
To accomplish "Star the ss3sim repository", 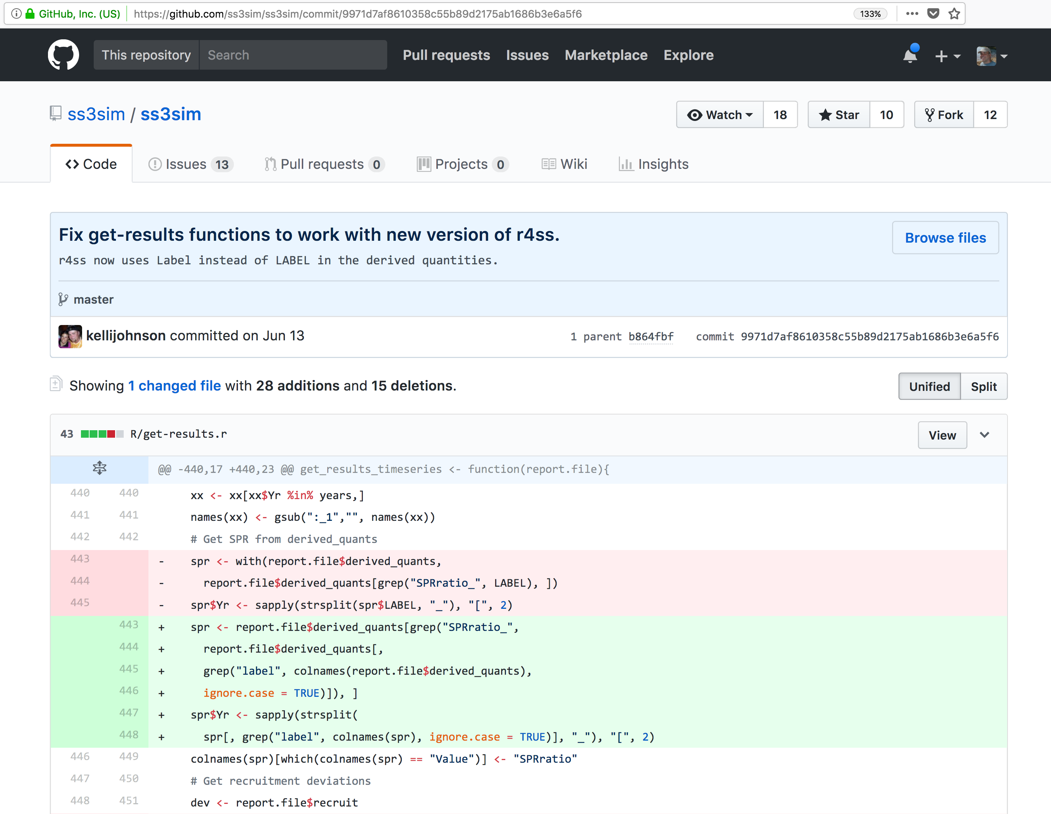I will pyautogui.click(x=839, y=115).
